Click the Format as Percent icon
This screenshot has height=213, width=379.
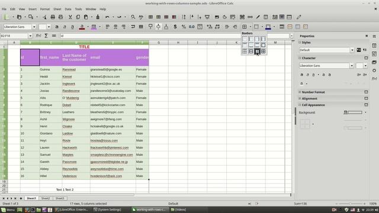[x=184, y=27]
